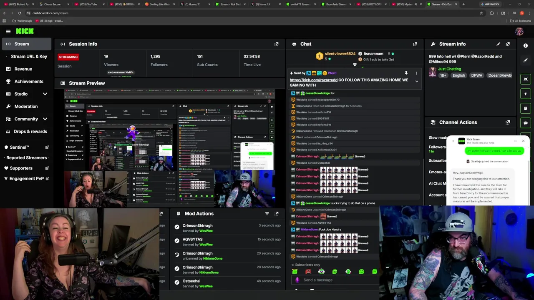
Task: Open Supporters in the sidebar
Action: point(26,168)
